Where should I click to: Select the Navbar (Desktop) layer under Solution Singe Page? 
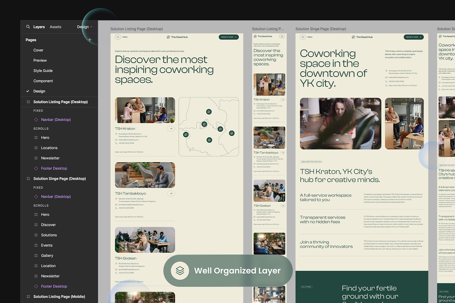56,197
